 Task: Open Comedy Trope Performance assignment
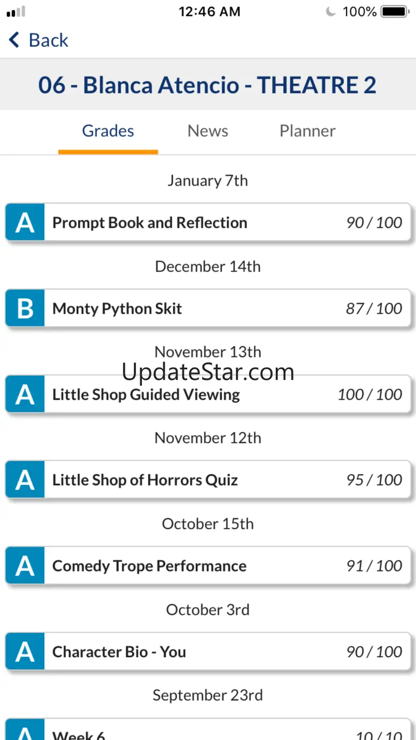[149, 566]
